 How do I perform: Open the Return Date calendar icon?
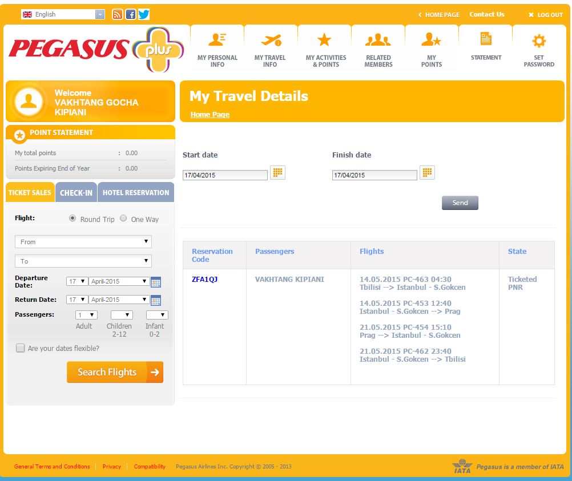coord(156,300)
